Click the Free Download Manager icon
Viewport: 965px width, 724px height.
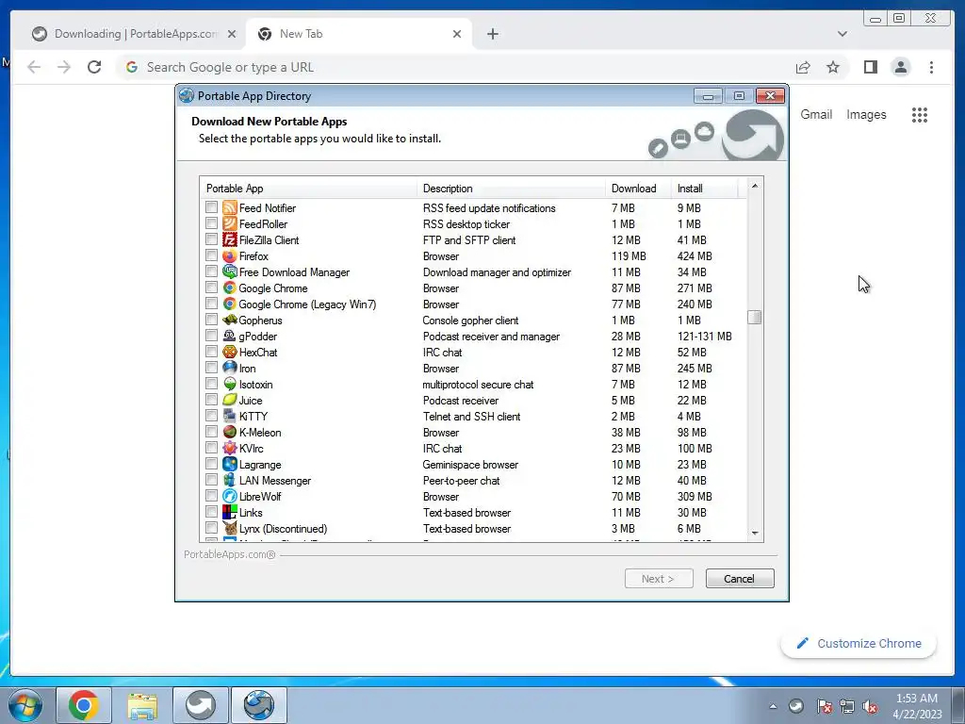click(x=230, y=272)
